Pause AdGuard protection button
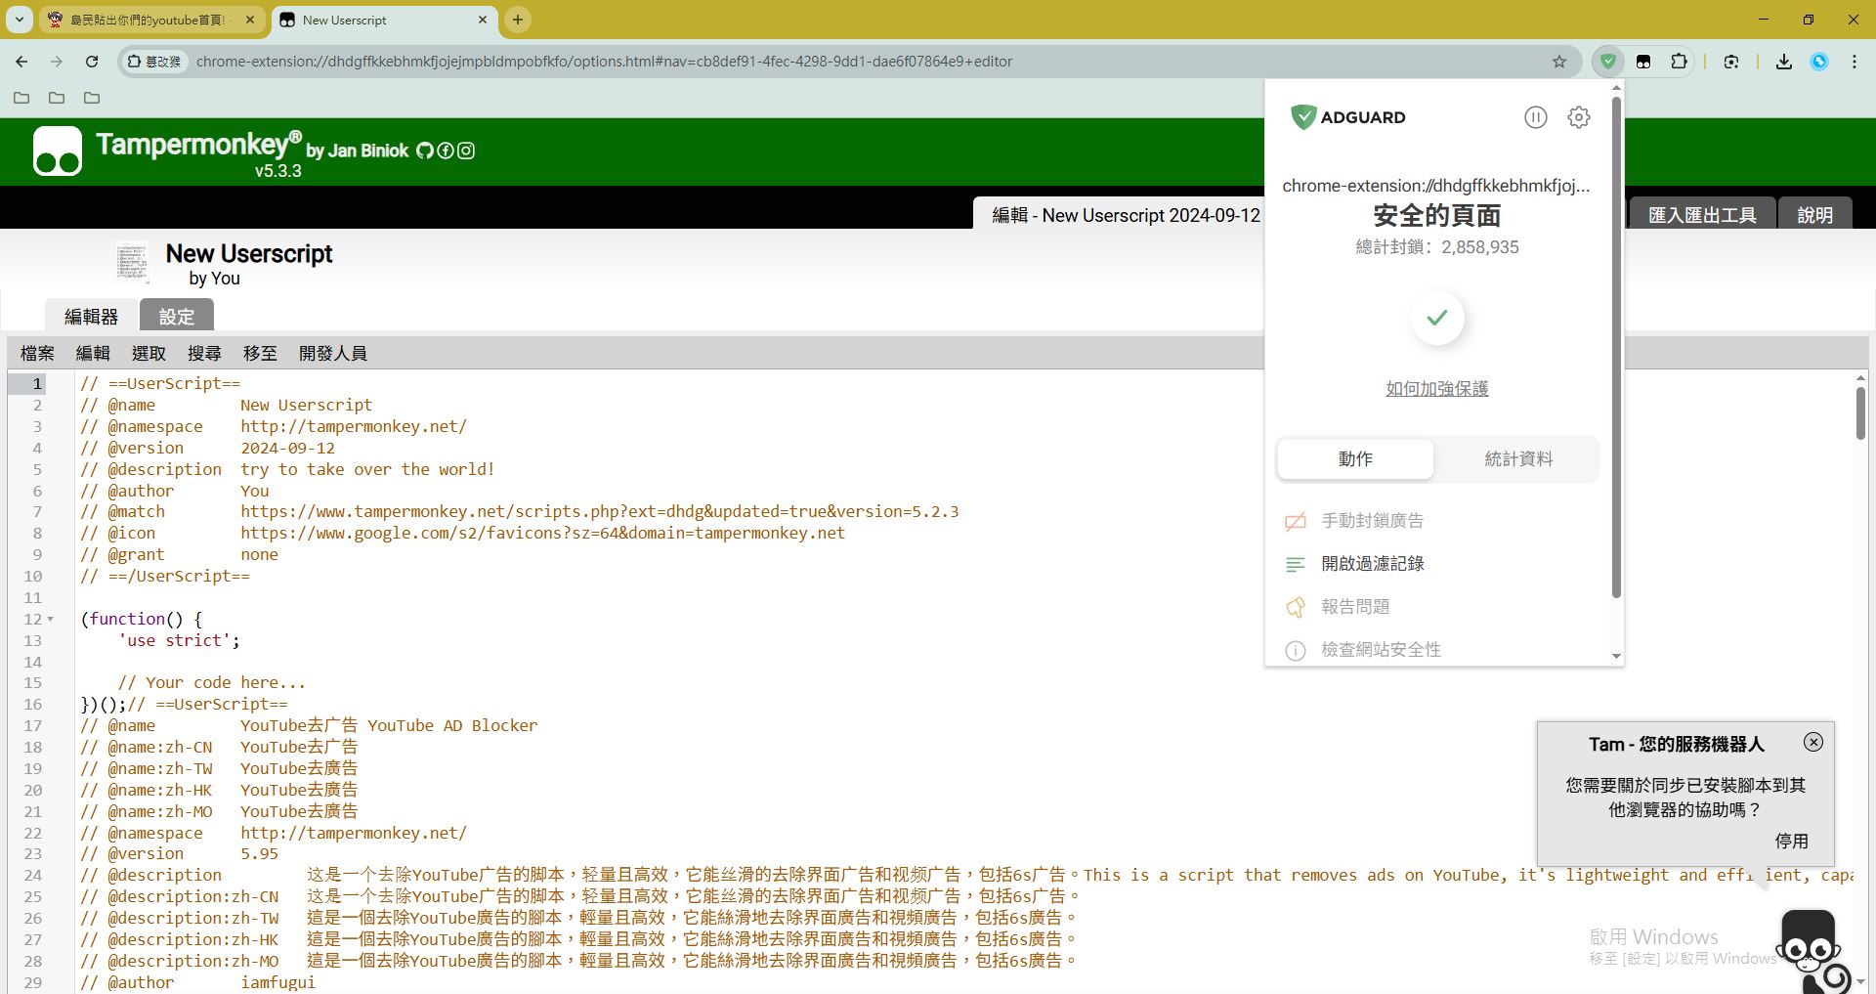 1536,117
